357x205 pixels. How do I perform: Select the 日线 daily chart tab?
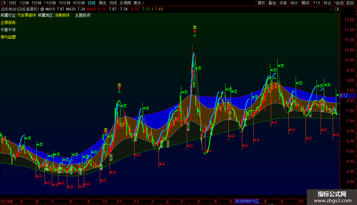click(92, 3)
